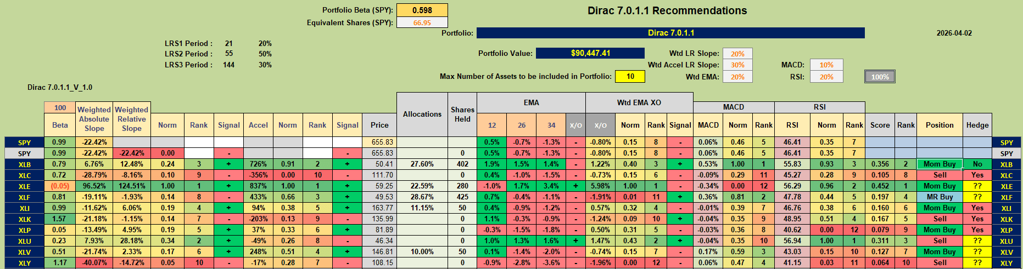Select the LRS2 weight 50%
This screenshot has height=269, width=1023.
[x=265, y=54]
